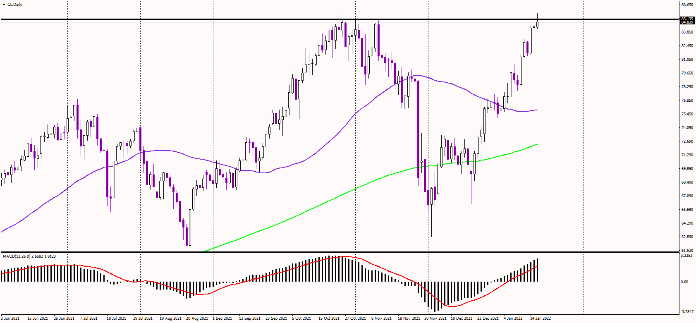The height and width of the screenshot is (323, 696).
Task: Click the 75.450 price axis label
Action: coord(687,114)
